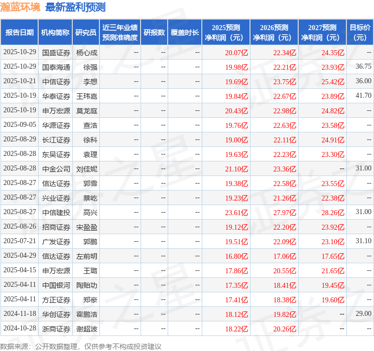
Task: Click the 瀚蓝环境 stock name title
Action: (x=21, y=7)
